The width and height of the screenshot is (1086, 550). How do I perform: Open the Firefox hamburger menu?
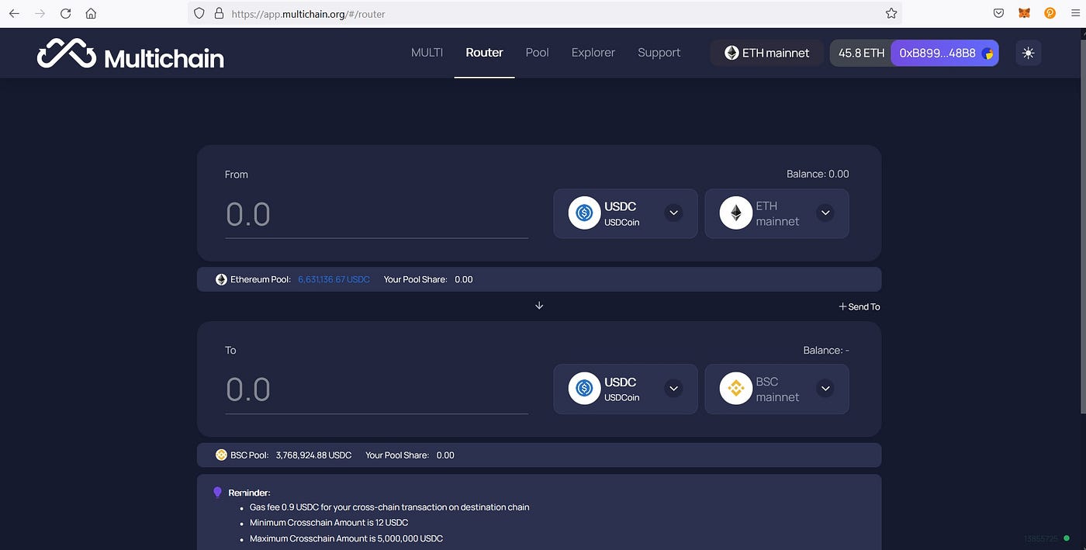[x=1075, y=13]
